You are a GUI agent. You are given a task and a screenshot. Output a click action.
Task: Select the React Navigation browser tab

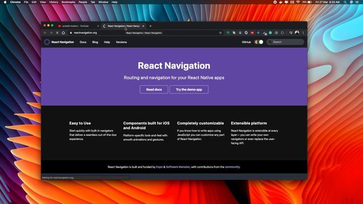[x=124, y=26]
